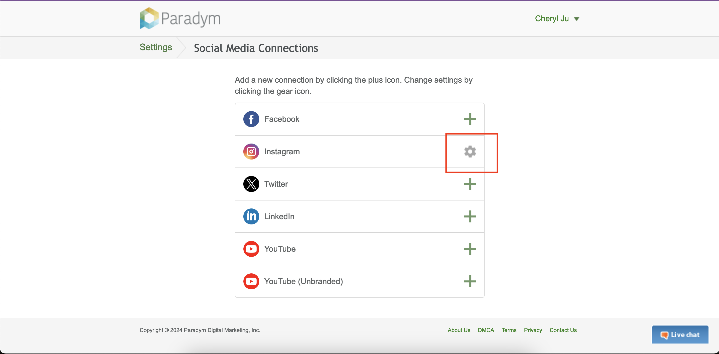This screenshot has height=354, width=719.
Task: Add a Twitter connection
Action: coord(470,184)
